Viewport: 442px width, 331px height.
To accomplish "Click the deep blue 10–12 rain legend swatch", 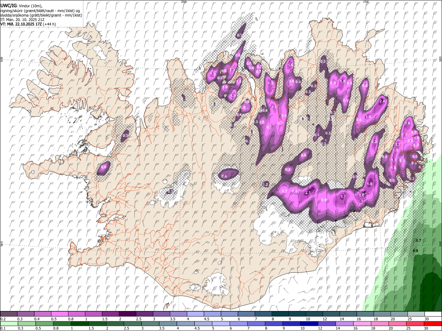I will pyautogui.click(x=309, y=324).
